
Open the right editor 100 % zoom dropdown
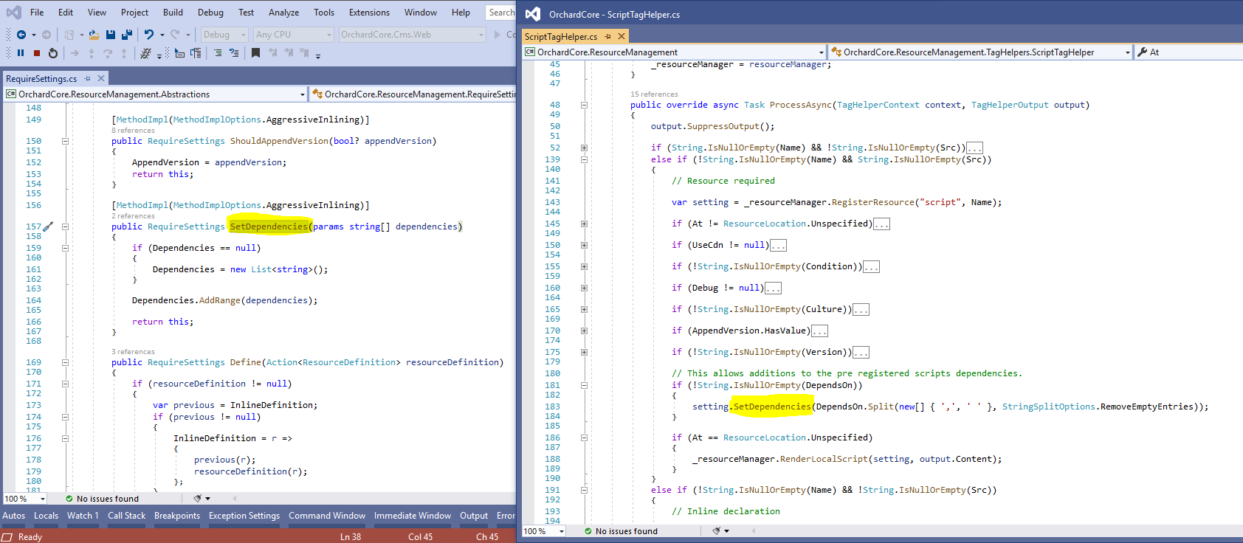coord(544,531)
